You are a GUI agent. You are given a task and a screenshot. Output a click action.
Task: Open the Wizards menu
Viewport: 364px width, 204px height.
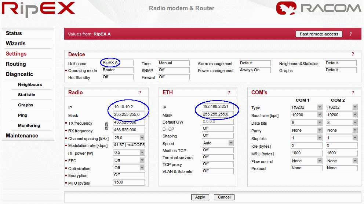(x=15, y=44)
